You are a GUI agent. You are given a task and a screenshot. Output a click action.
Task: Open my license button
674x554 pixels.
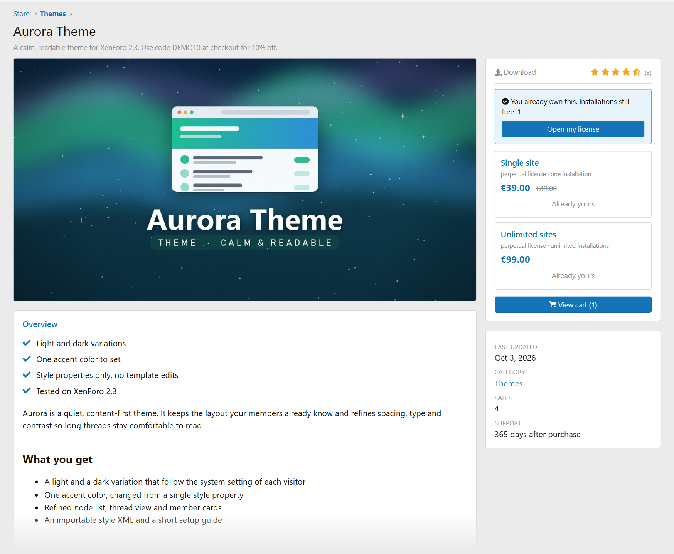(573, 129)
